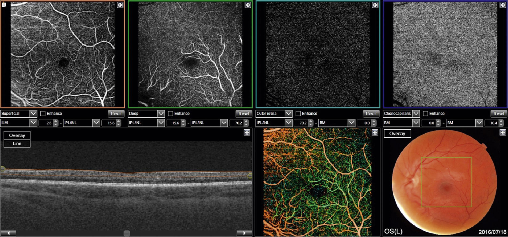Screen dimensions: 508x237
Task: Open the Superficial layer dropdown
Action: [33, 114]
